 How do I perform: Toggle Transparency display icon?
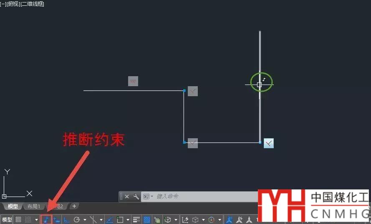tap(147, 220)
